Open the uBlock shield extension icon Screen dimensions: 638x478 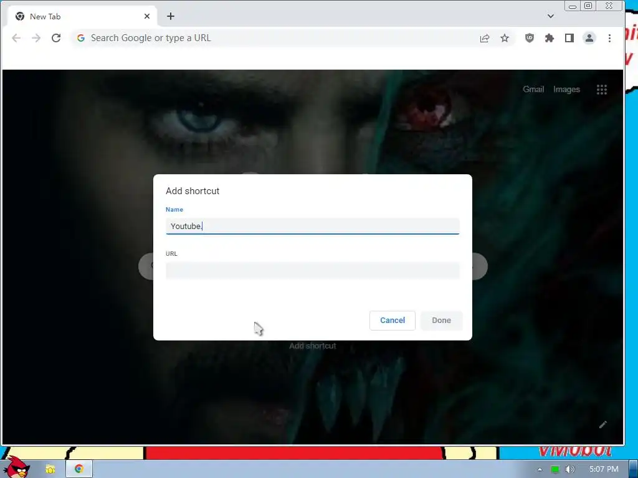coord(530,38)
